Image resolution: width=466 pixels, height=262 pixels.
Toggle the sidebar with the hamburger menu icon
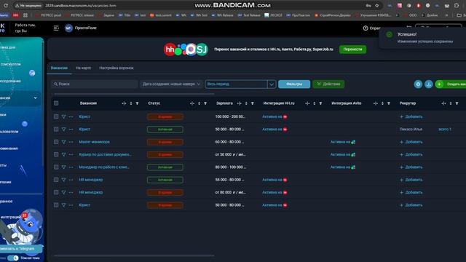[56, 28]
